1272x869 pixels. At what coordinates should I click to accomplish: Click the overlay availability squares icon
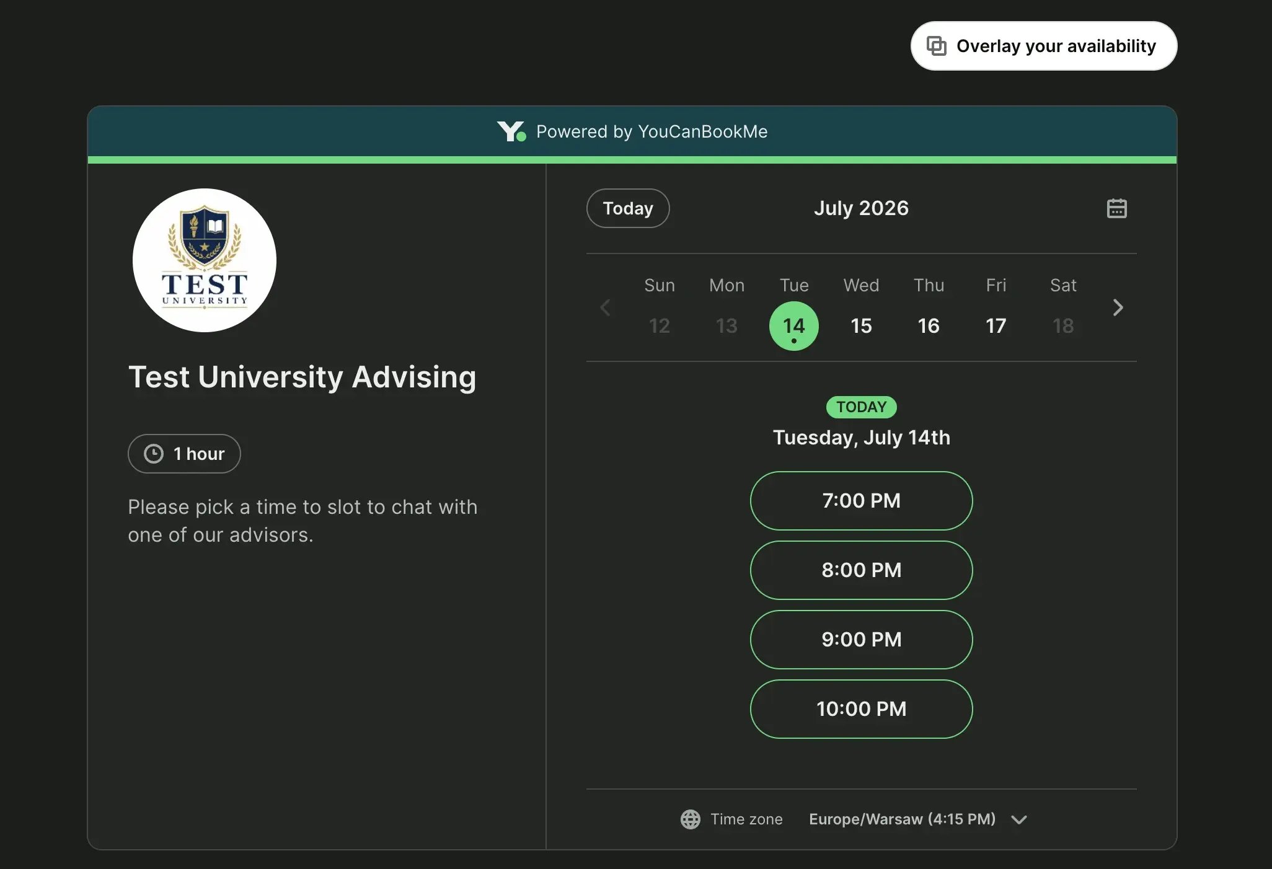coord(936,46)
